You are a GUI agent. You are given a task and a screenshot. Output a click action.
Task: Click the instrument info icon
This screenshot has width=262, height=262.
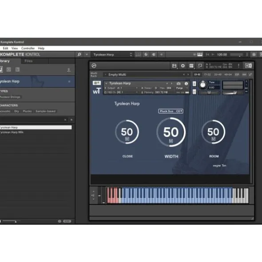186,83
